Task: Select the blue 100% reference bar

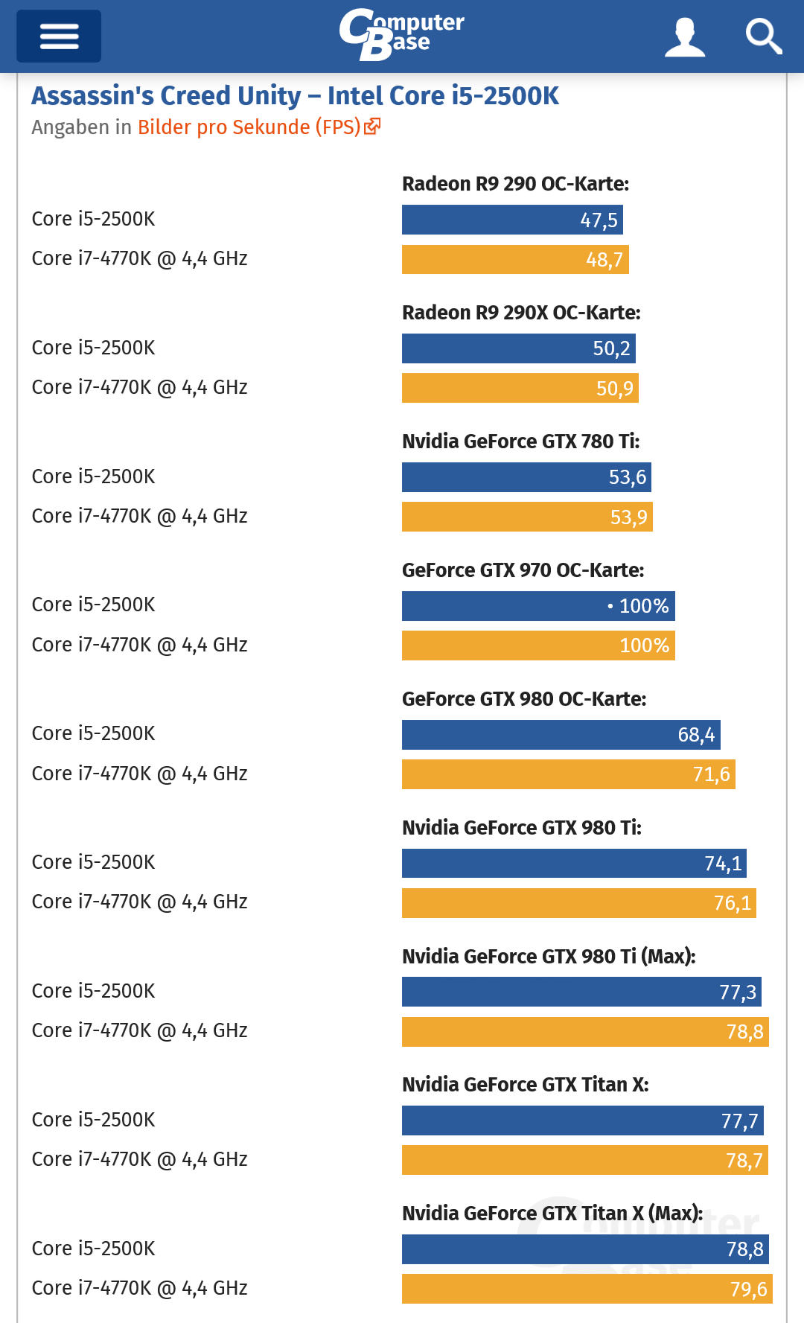Action: (537, 605)
